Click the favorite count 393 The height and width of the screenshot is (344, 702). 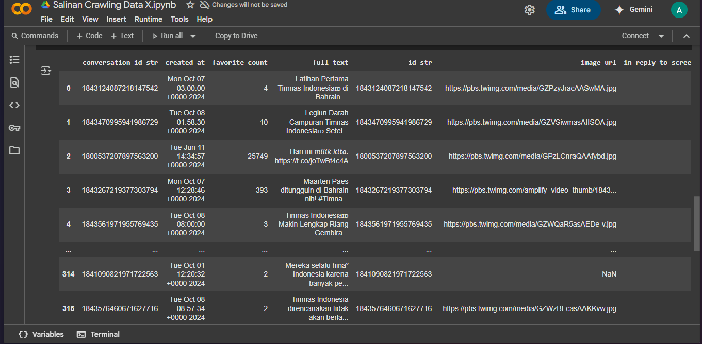(x=262, y=190)
